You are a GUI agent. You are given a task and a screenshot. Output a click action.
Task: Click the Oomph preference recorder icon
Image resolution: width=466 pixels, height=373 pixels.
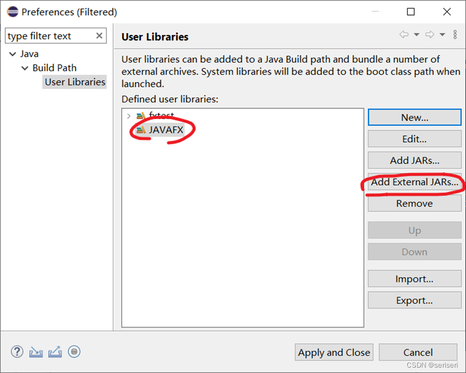tap(74, 352)
